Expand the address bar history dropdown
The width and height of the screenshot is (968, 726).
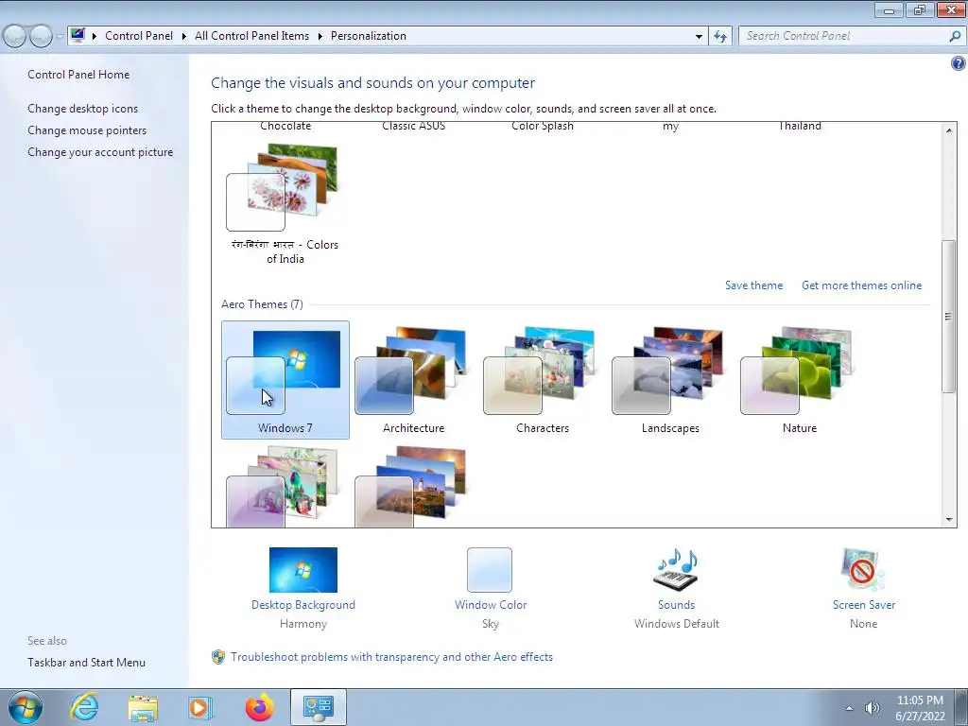click(x=699, y=36)
